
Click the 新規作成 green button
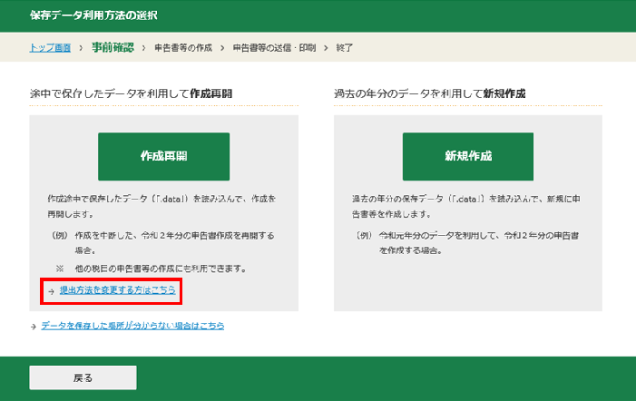click(468, 157)
